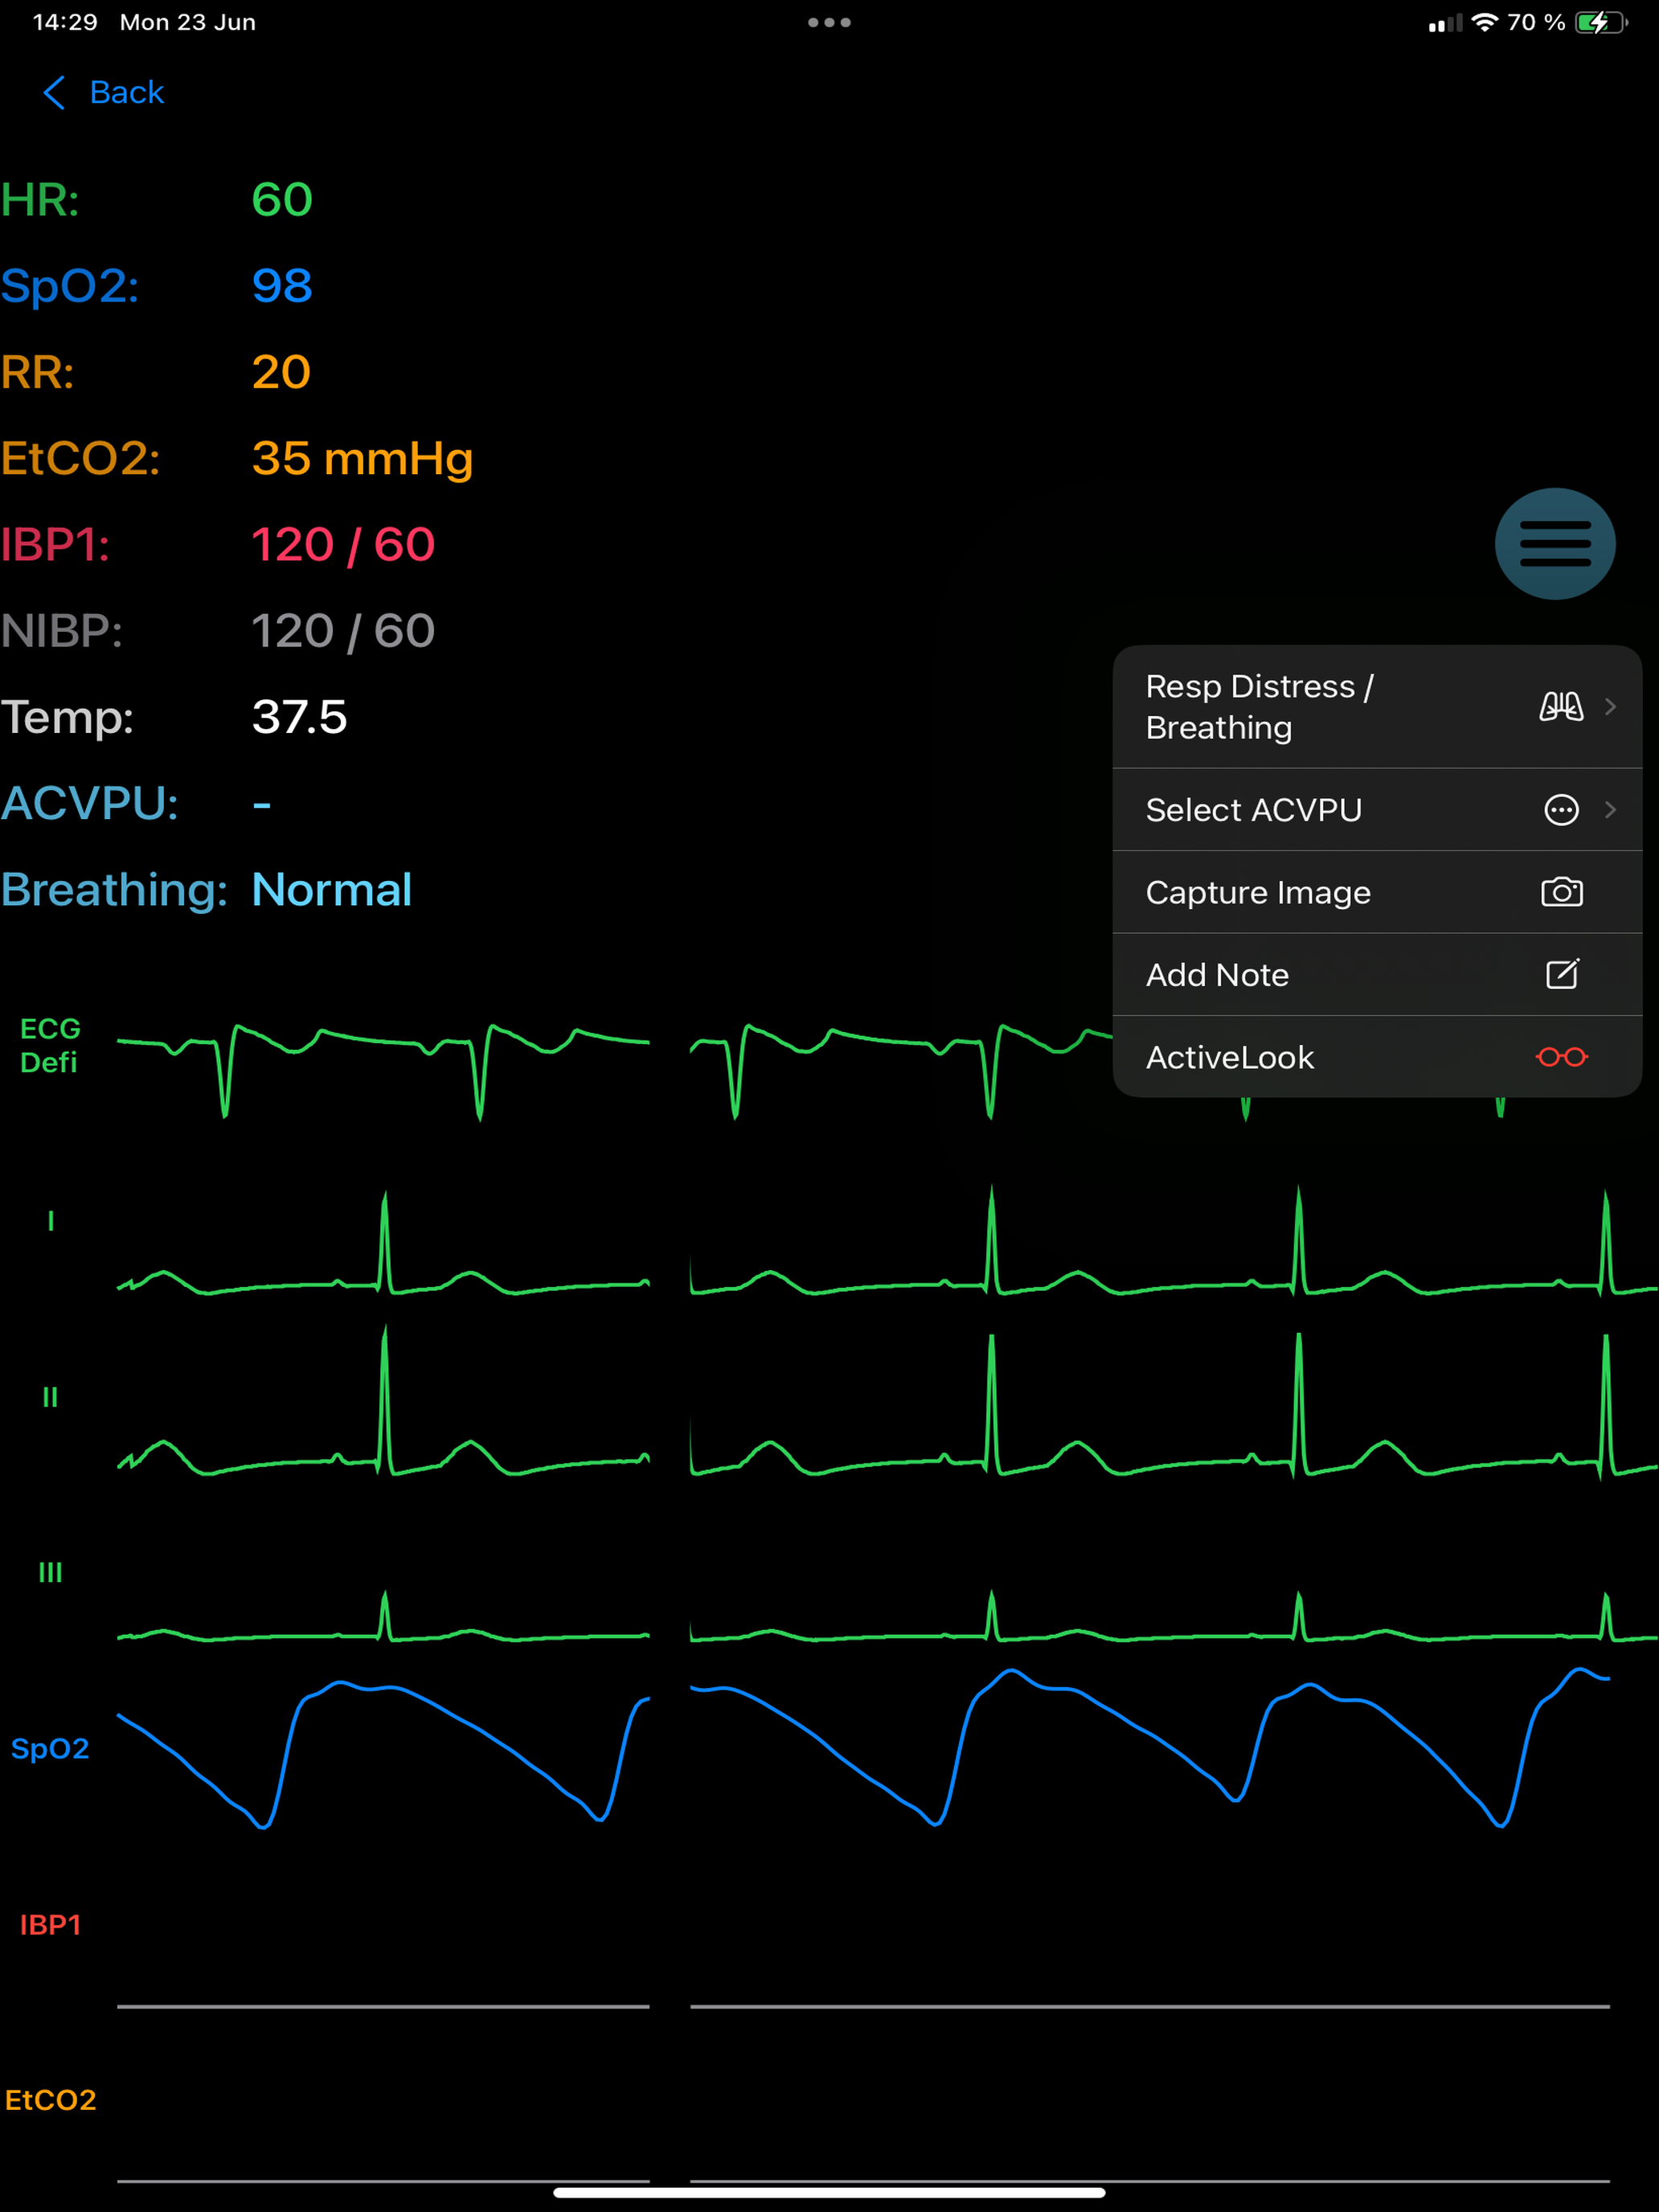Tap the 70 % battery percentage
The height and width of the screenshot is (2212, 1659).
click(x=1536, y=22)
